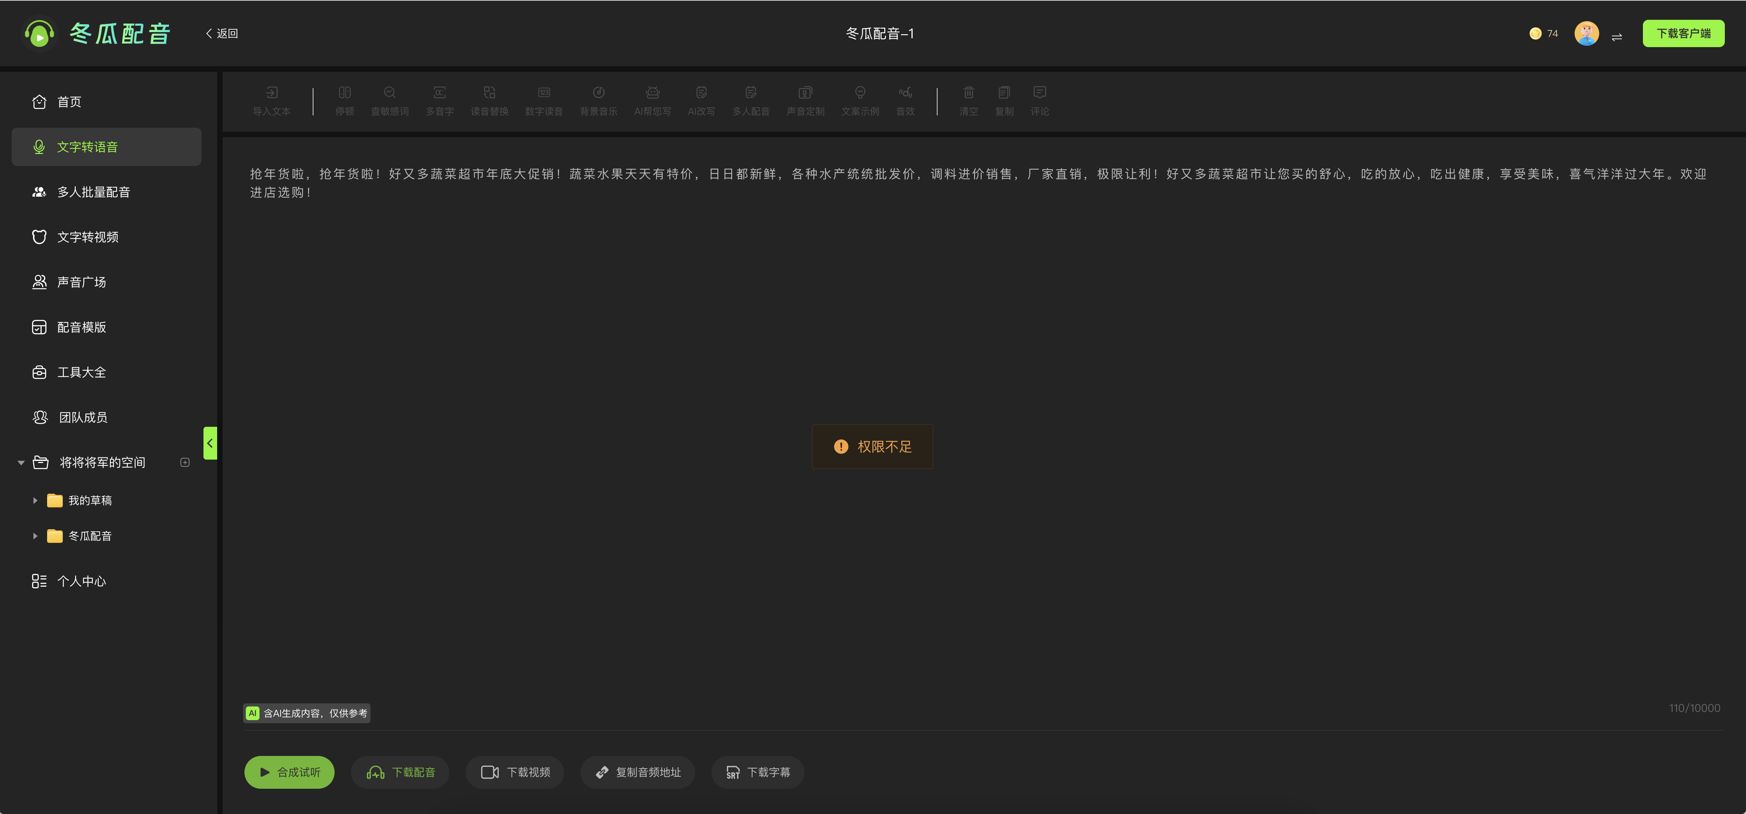Open 多人批量配音 in the sidebar
The width and height of the screenshot is (1746, 814).
[x=94, y=193]
